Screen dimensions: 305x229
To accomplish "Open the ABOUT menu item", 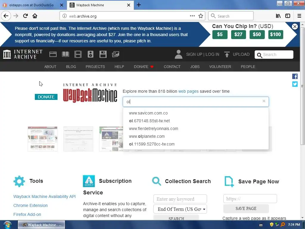I will pyautogui.click(x=50, y=66).
